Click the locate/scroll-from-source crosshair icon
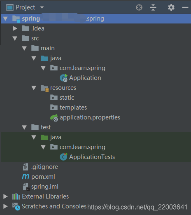This screenshot has width=191, height=215. [139, 7]
